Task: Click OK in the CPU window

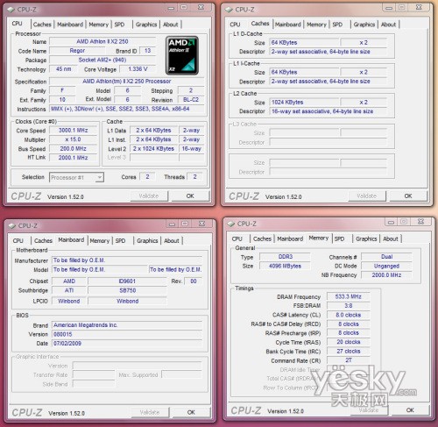Action: [190, 196]
